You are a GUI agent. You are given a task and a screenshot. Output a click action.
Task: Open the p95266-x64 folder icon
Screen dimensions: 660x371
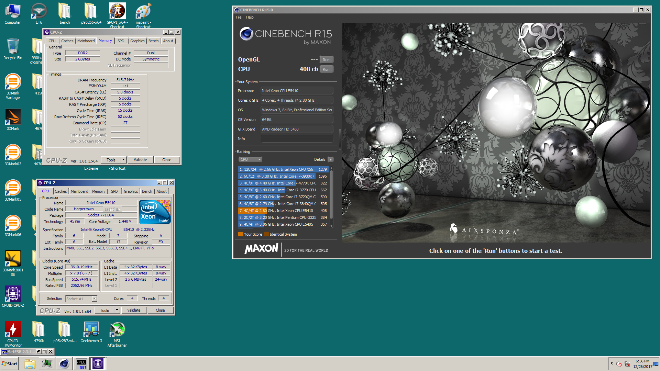coord(91,14)
